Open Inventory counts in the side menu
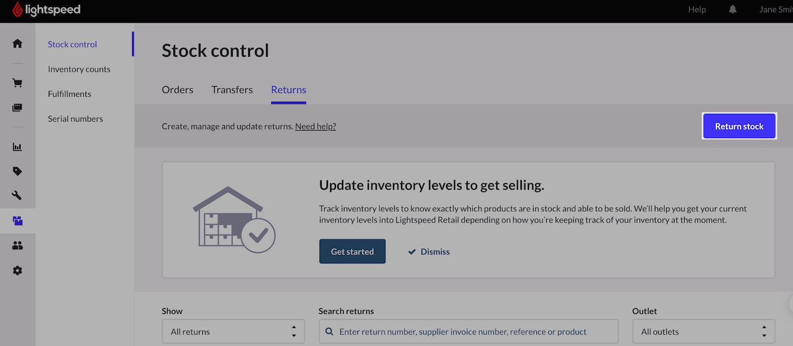The image size is (793, 346). [79, 69]
